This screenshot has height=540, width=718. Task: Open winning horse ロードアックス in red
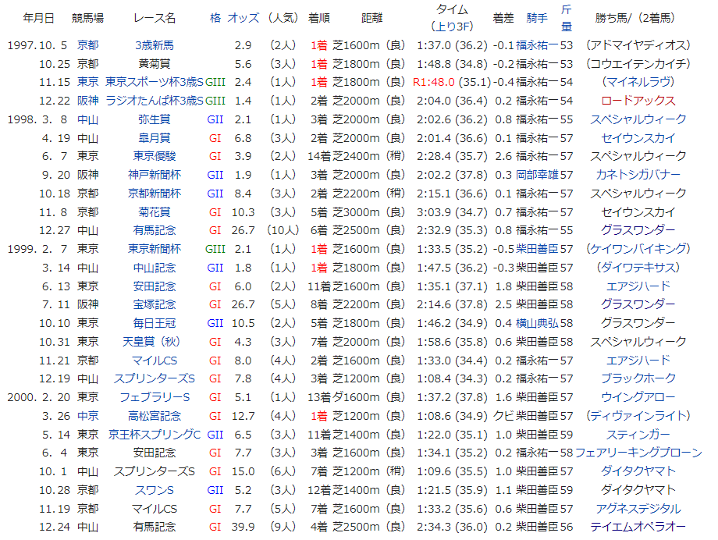coord(638,101)
